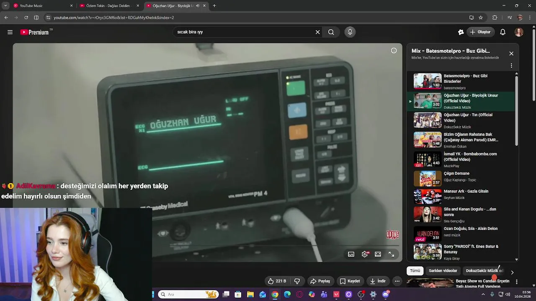Play Sila and Kenan Dogulu video
Viewport: 536px width, 301px height.
[x=461, y=214]
